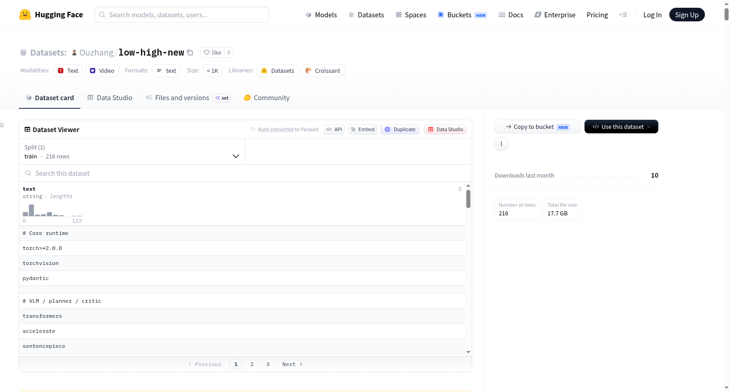Viewport: 730px width, 392px height.
Task: Select the <1K size tag
Action: pyautogui.click(x=212, y=71)
